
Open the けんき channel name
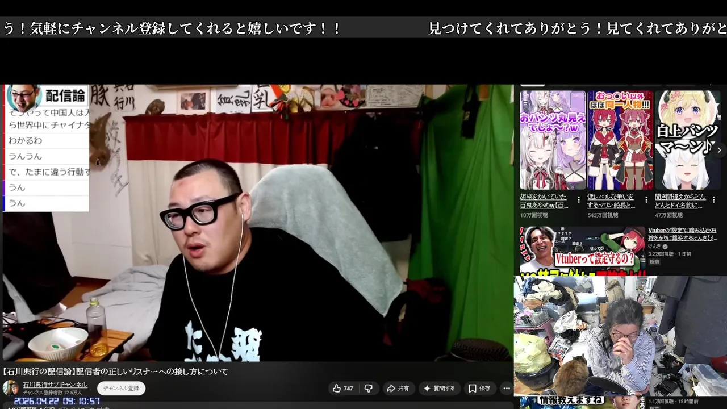coord(655,247)
